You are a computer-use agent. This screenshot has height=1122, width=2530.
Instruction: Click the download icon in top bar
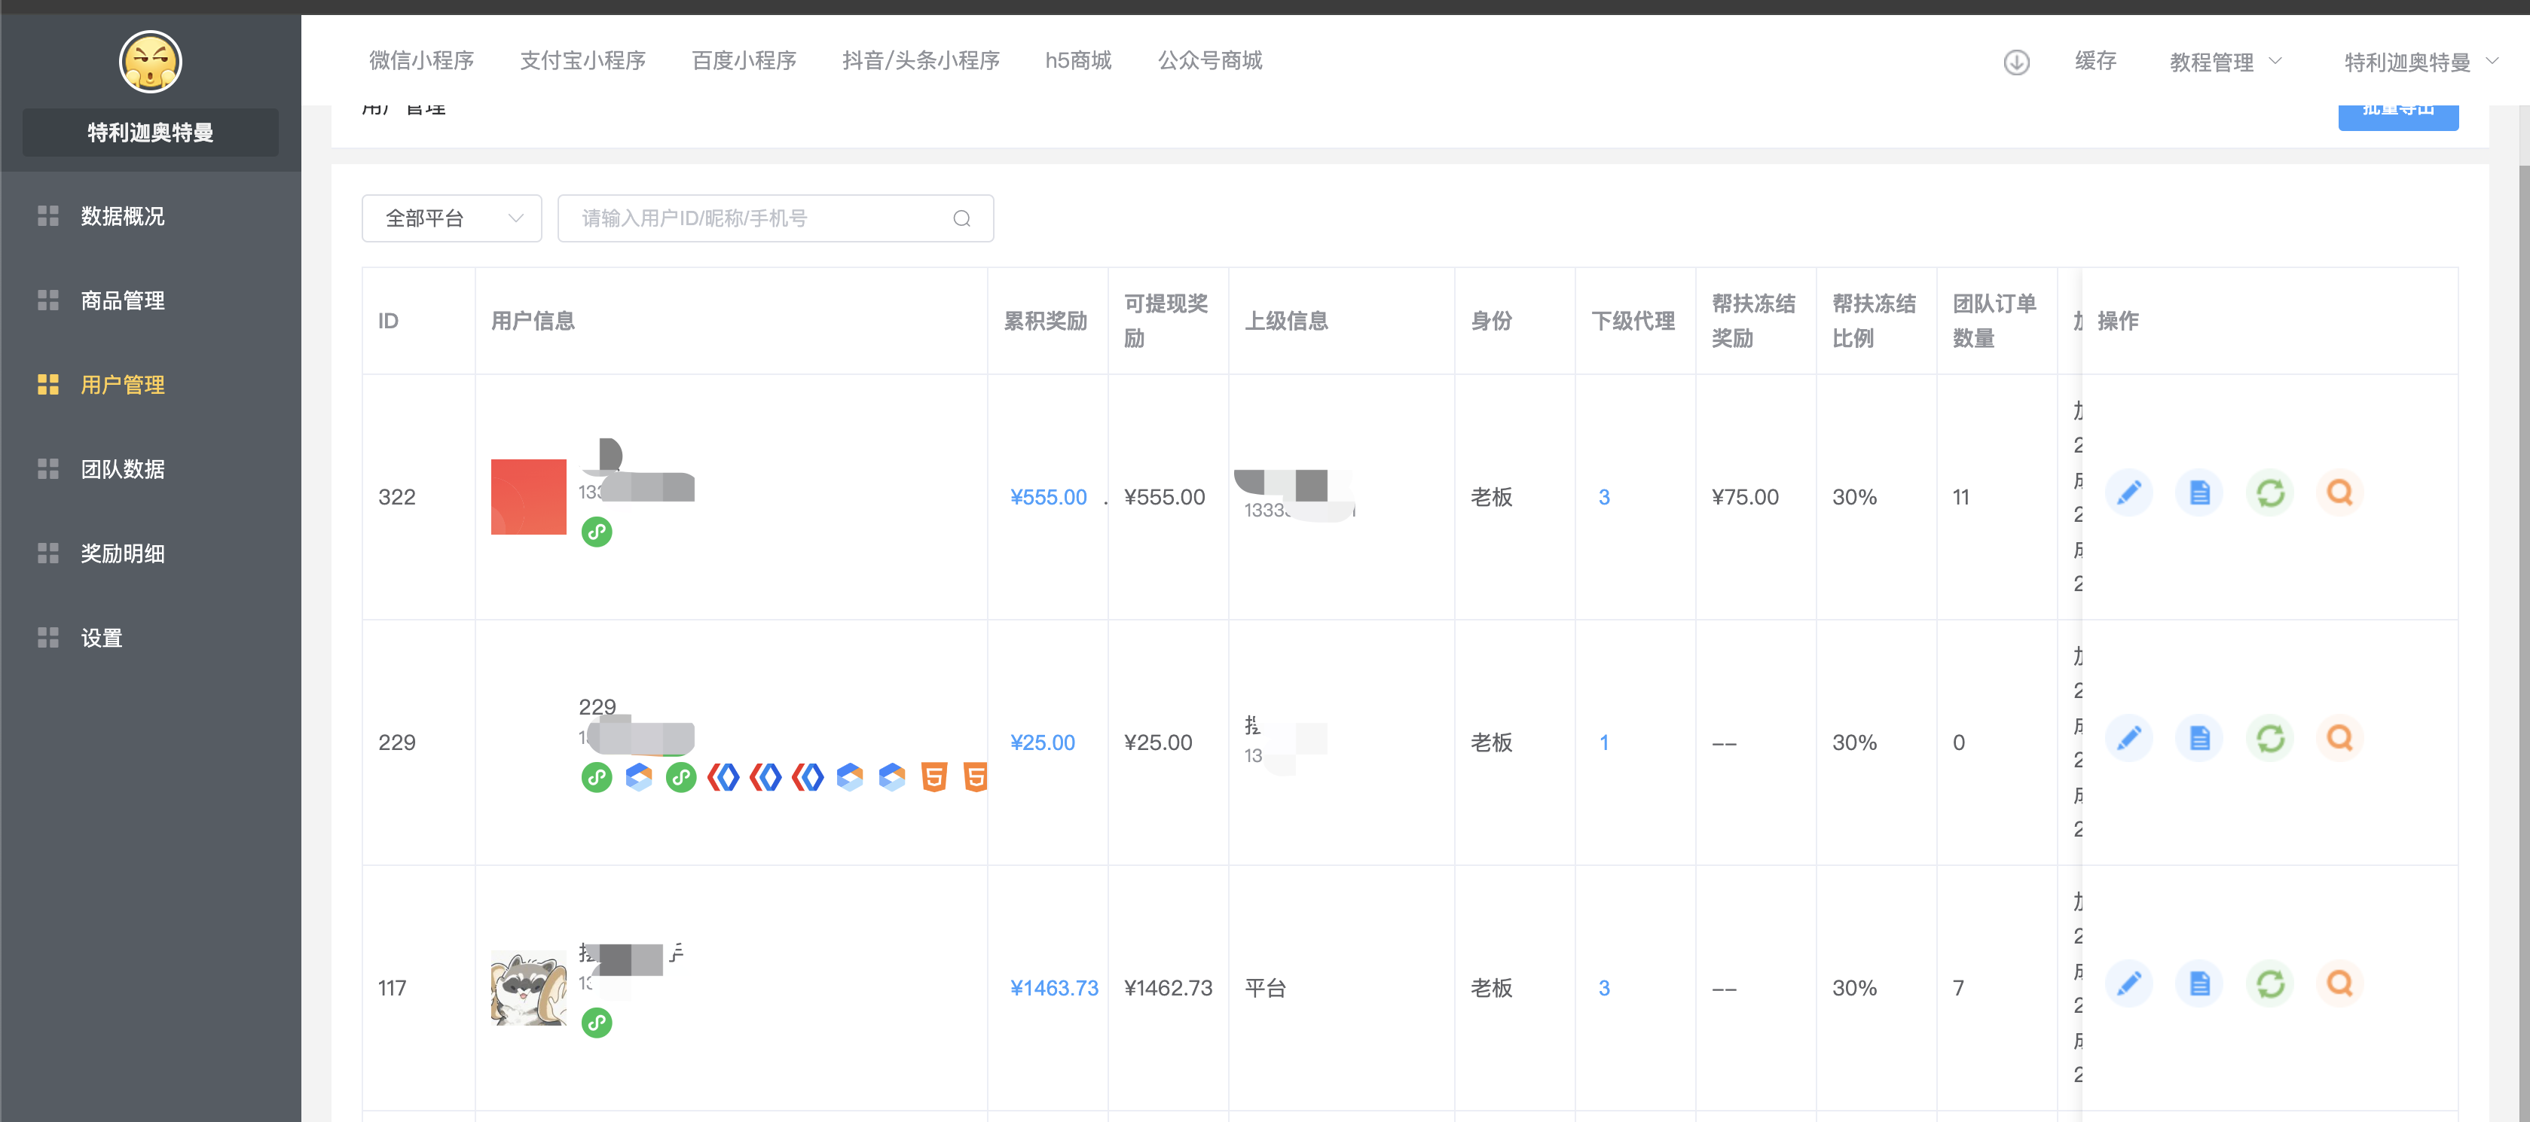point(2015,62)
